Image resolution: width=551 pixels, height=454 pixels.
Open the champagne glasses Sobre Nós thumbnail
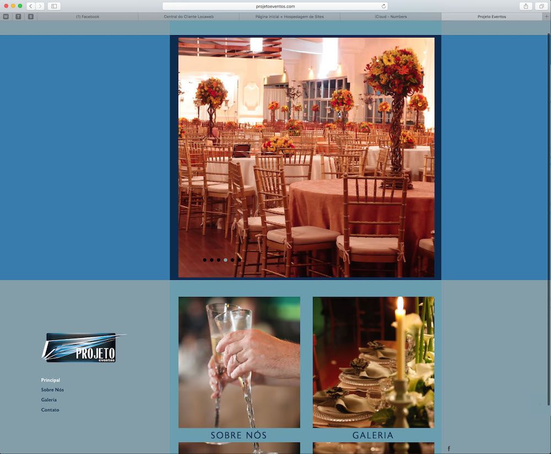tap(239, 362)
